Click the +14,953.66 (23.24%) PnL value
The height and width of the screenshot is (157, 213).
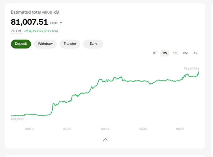click(x=41, y=31)
